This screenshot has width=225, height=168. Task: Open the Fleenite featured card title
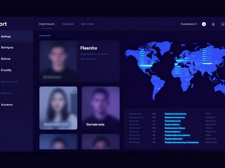point(89,48)
